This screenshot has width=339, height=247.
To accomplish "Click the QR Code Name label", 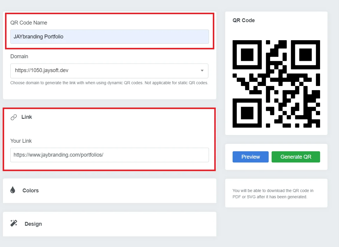I will click(x=29, y=23).
